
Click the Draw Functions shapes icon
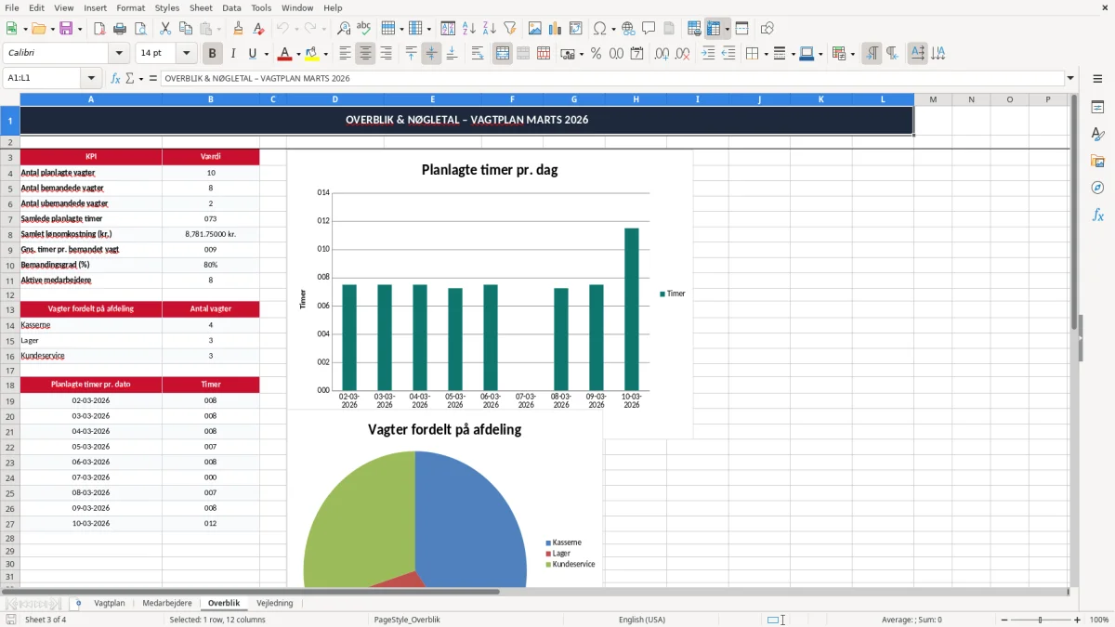click(767, 29)
